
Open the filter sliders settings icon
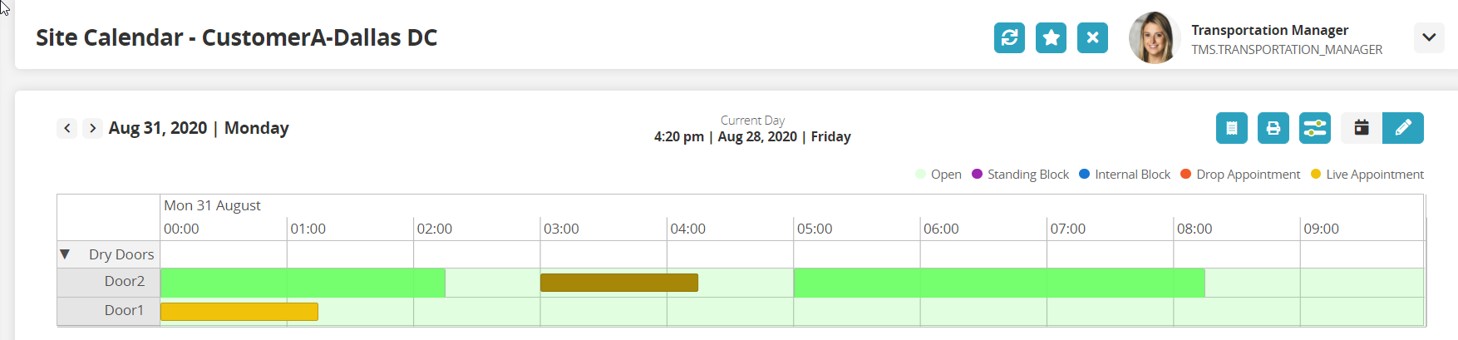1314,128
